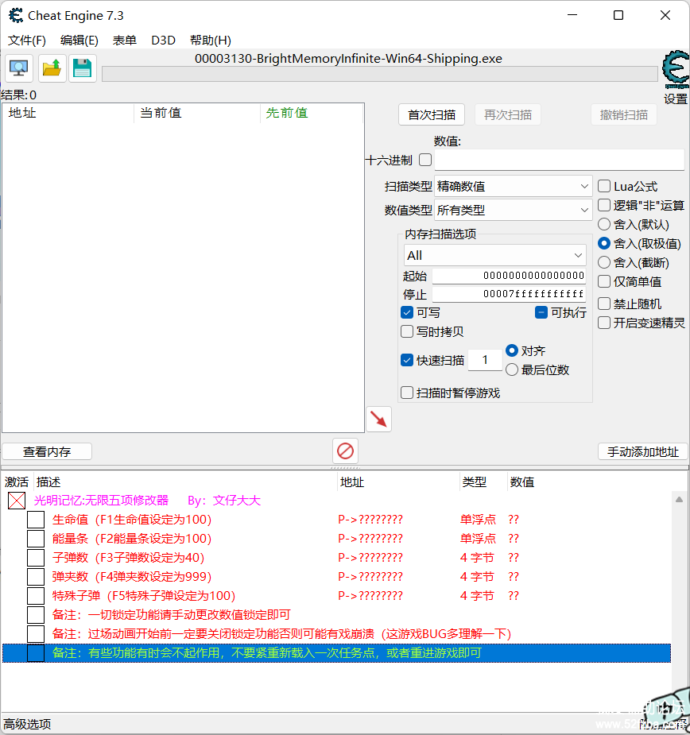Select the 舍入(取极值) radio button
This screenshot has width=690, height=735.
(x=604, y=243)
